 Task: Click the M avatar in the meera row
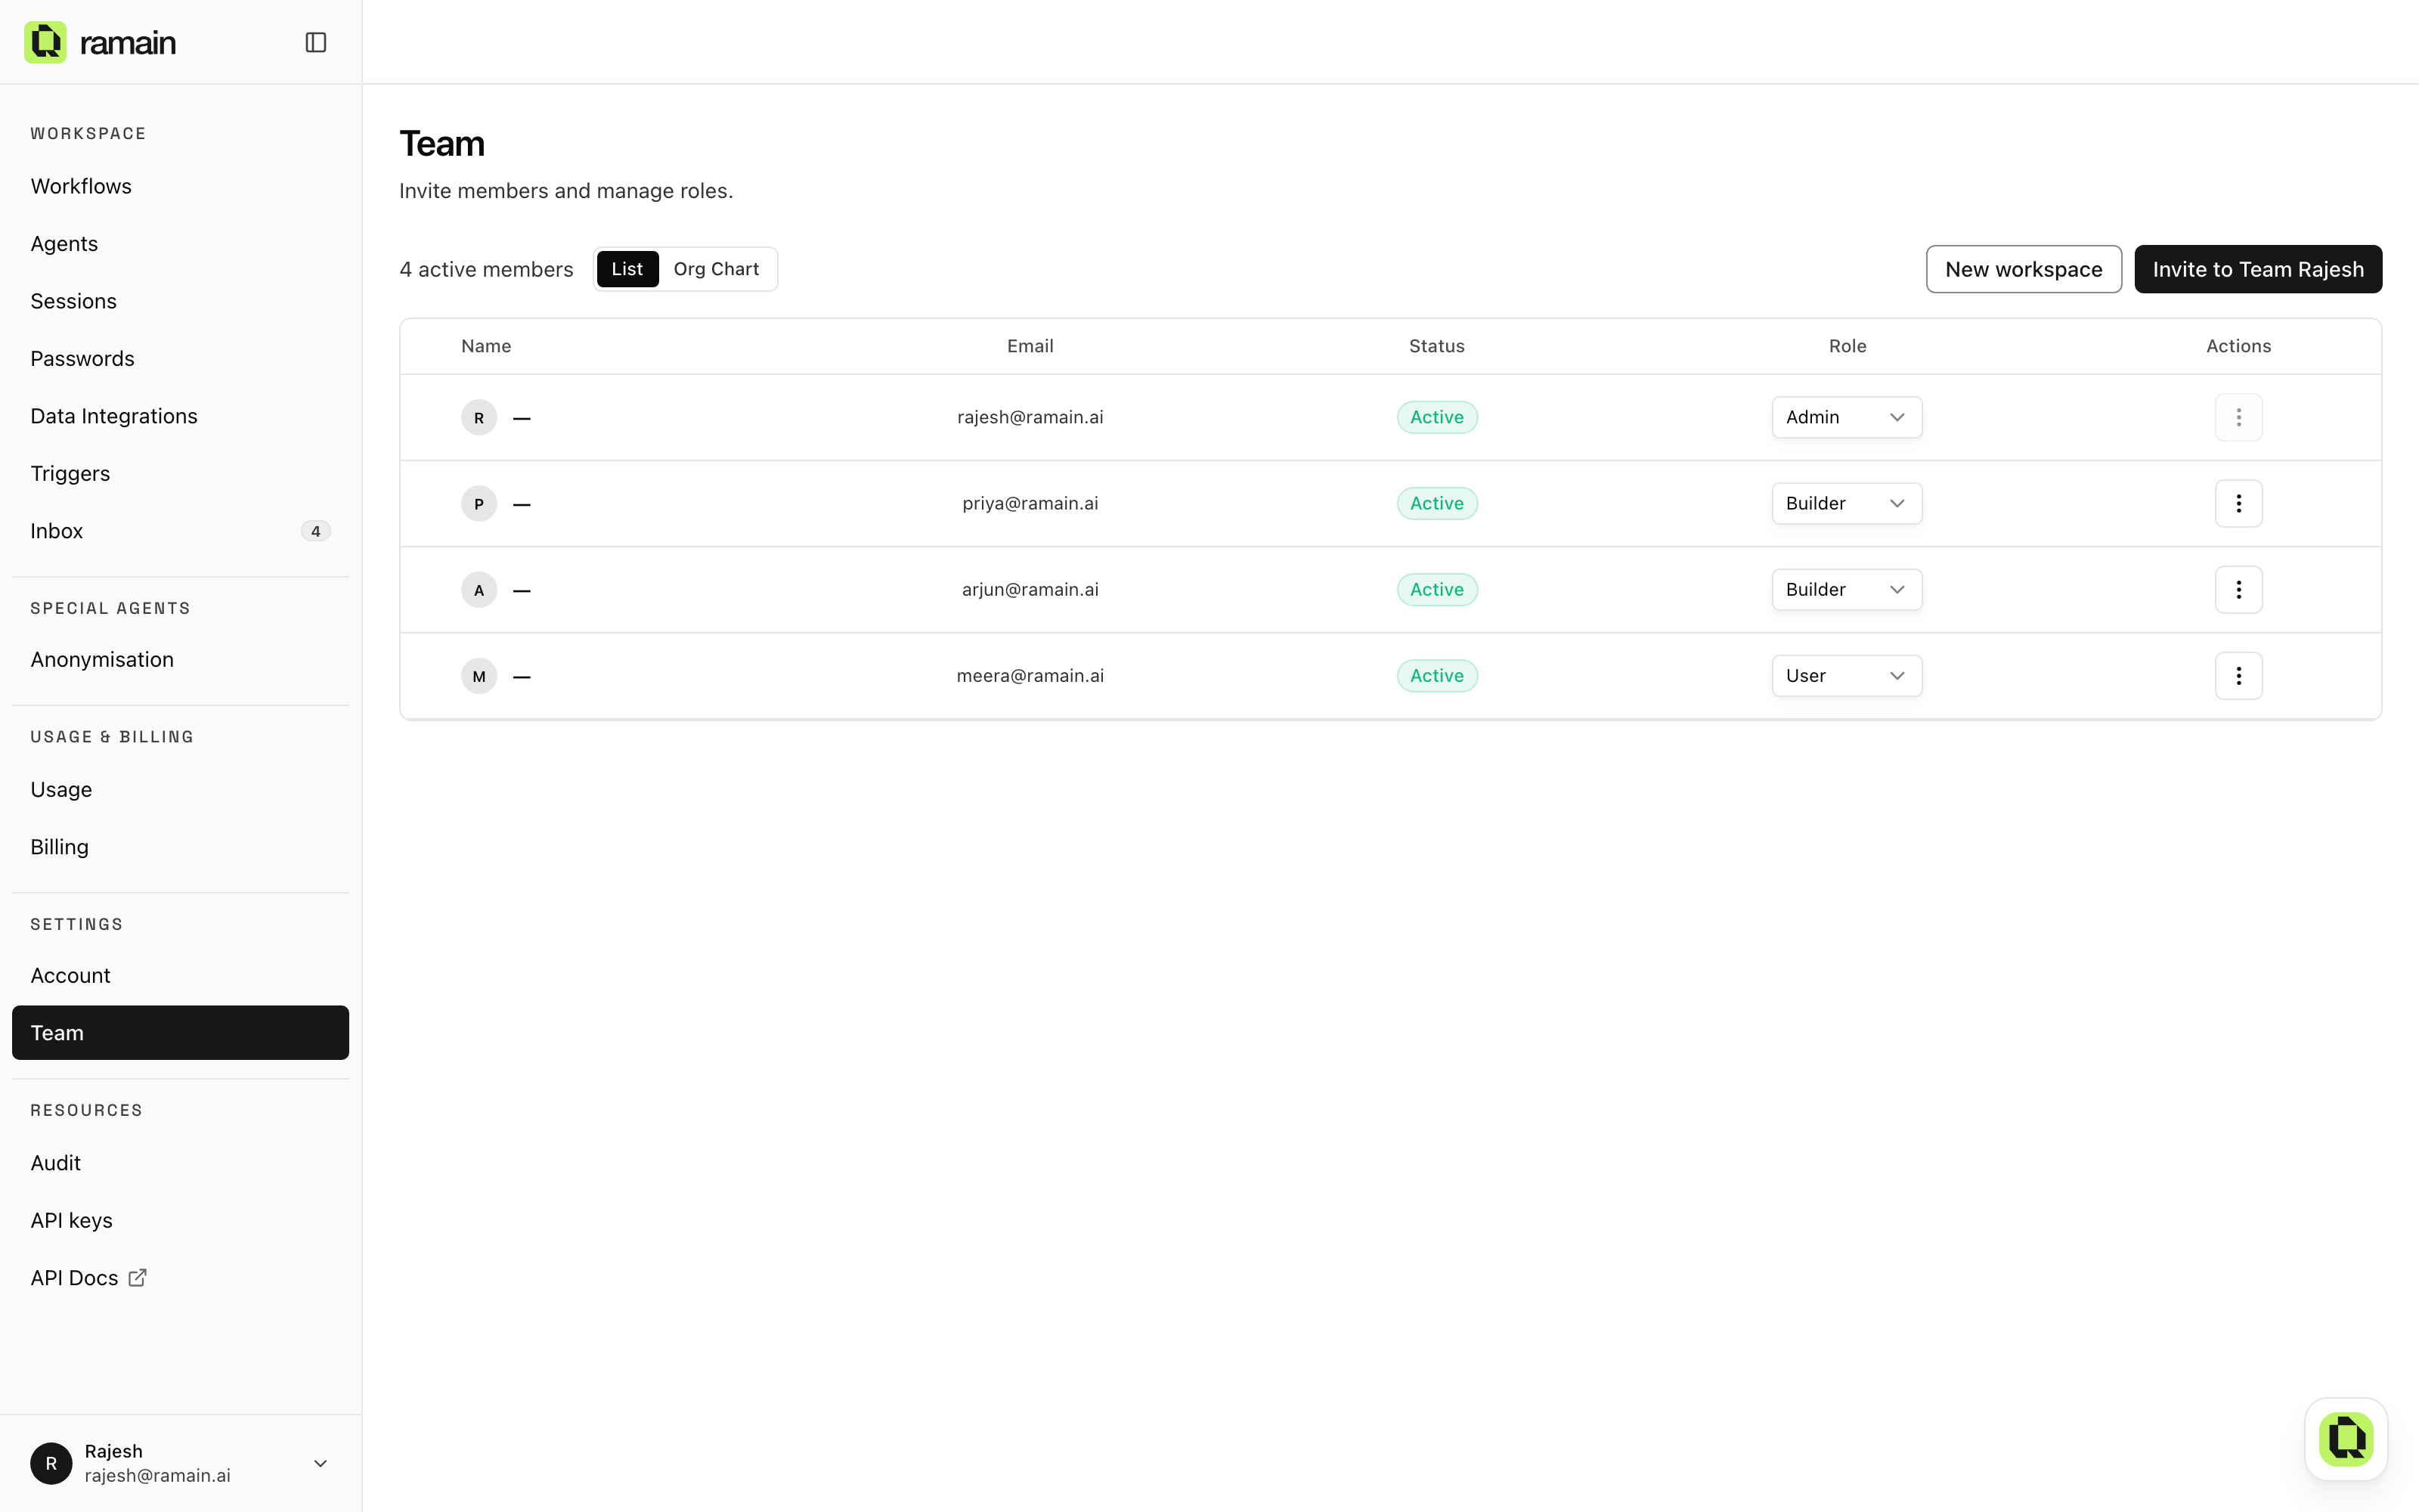click(x=479, y=676)
